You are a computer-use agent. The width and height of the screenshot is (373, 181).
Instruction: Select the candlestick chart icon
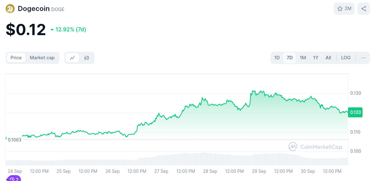coord(86,58)
